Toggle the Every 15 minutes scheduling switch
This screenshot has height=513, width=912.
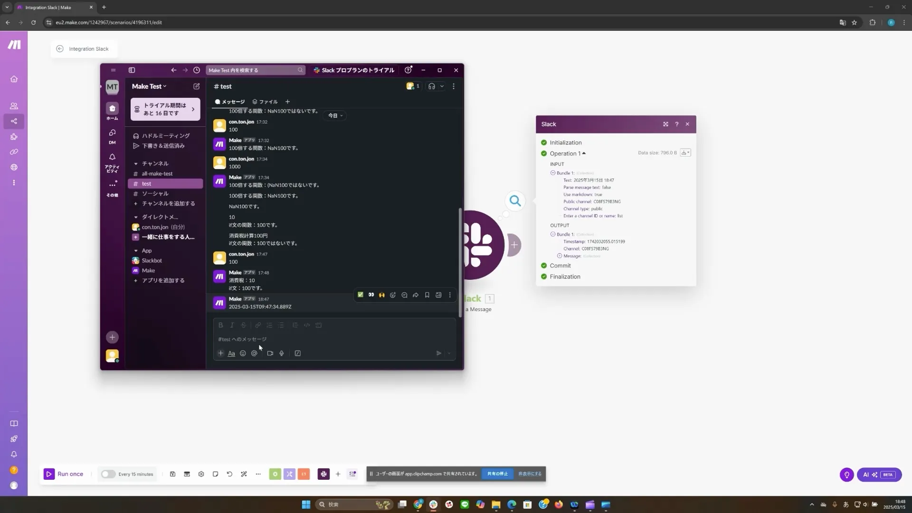(108, 474)
